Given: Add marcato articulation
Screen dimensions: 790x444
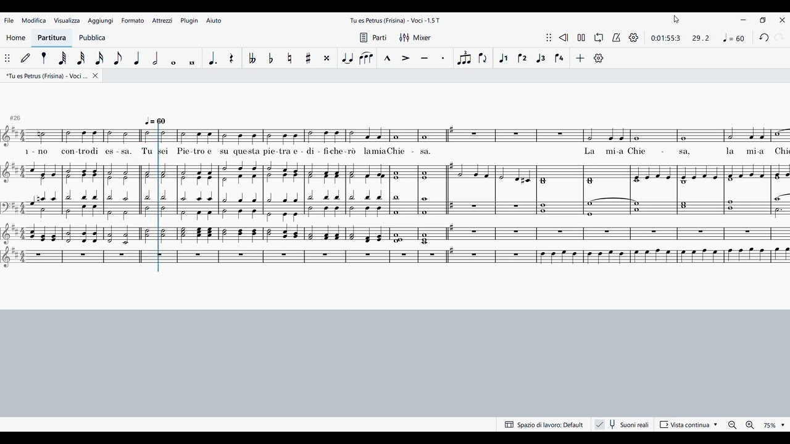Looking at the screenshot, I should click(x=387, y=58).
